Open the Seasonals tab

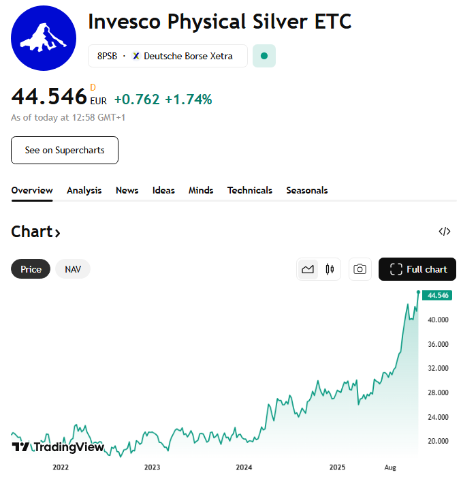tap(306, 191)
